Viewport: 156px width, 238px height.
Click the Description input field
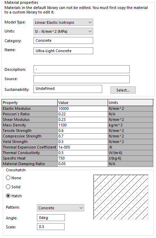pos(81,69)
